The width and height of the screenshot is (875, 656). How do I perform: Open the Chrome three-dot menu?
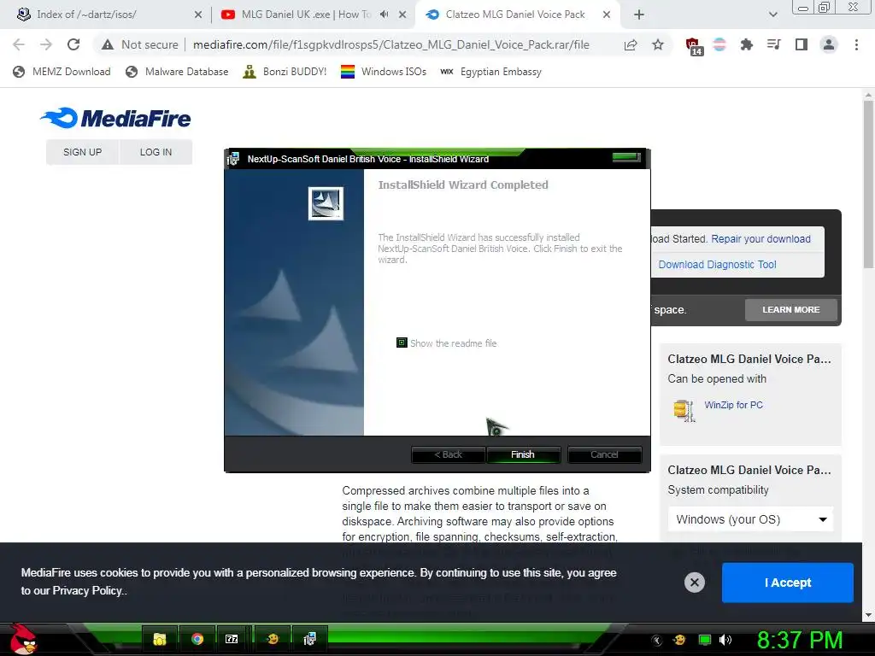856,44
